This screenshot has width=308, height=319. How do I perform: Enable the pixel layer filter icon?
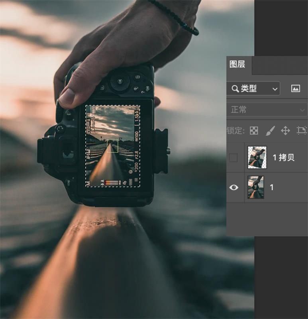click(x=295, y=89)
